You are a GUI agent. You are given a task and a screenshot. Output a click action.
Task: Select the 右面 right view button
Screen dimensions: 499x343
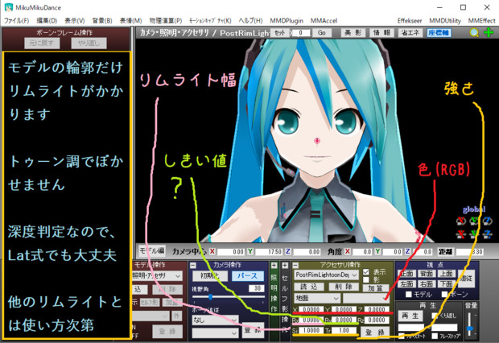tap(427, 283)
